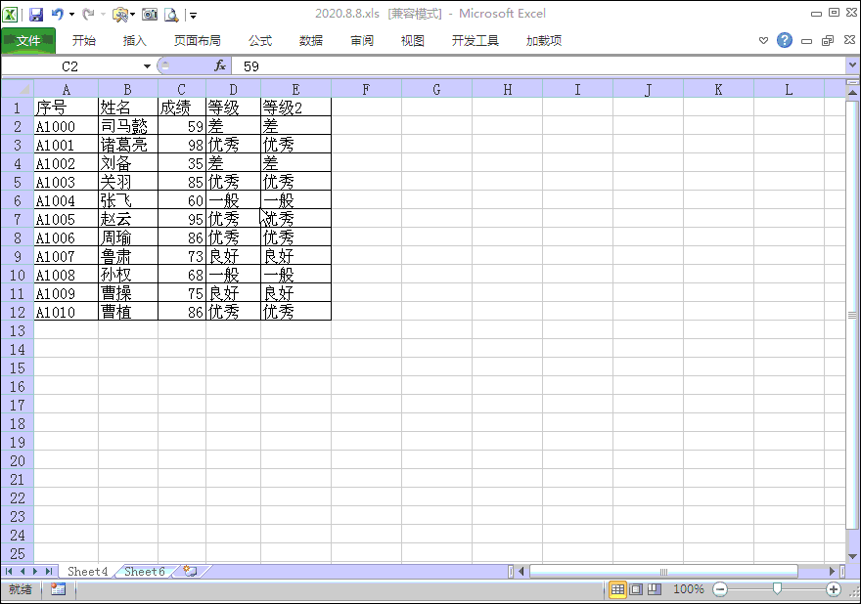861x604 pixels.
Task: Open the 开发工具 Developer tab
Action: [475, 41]
